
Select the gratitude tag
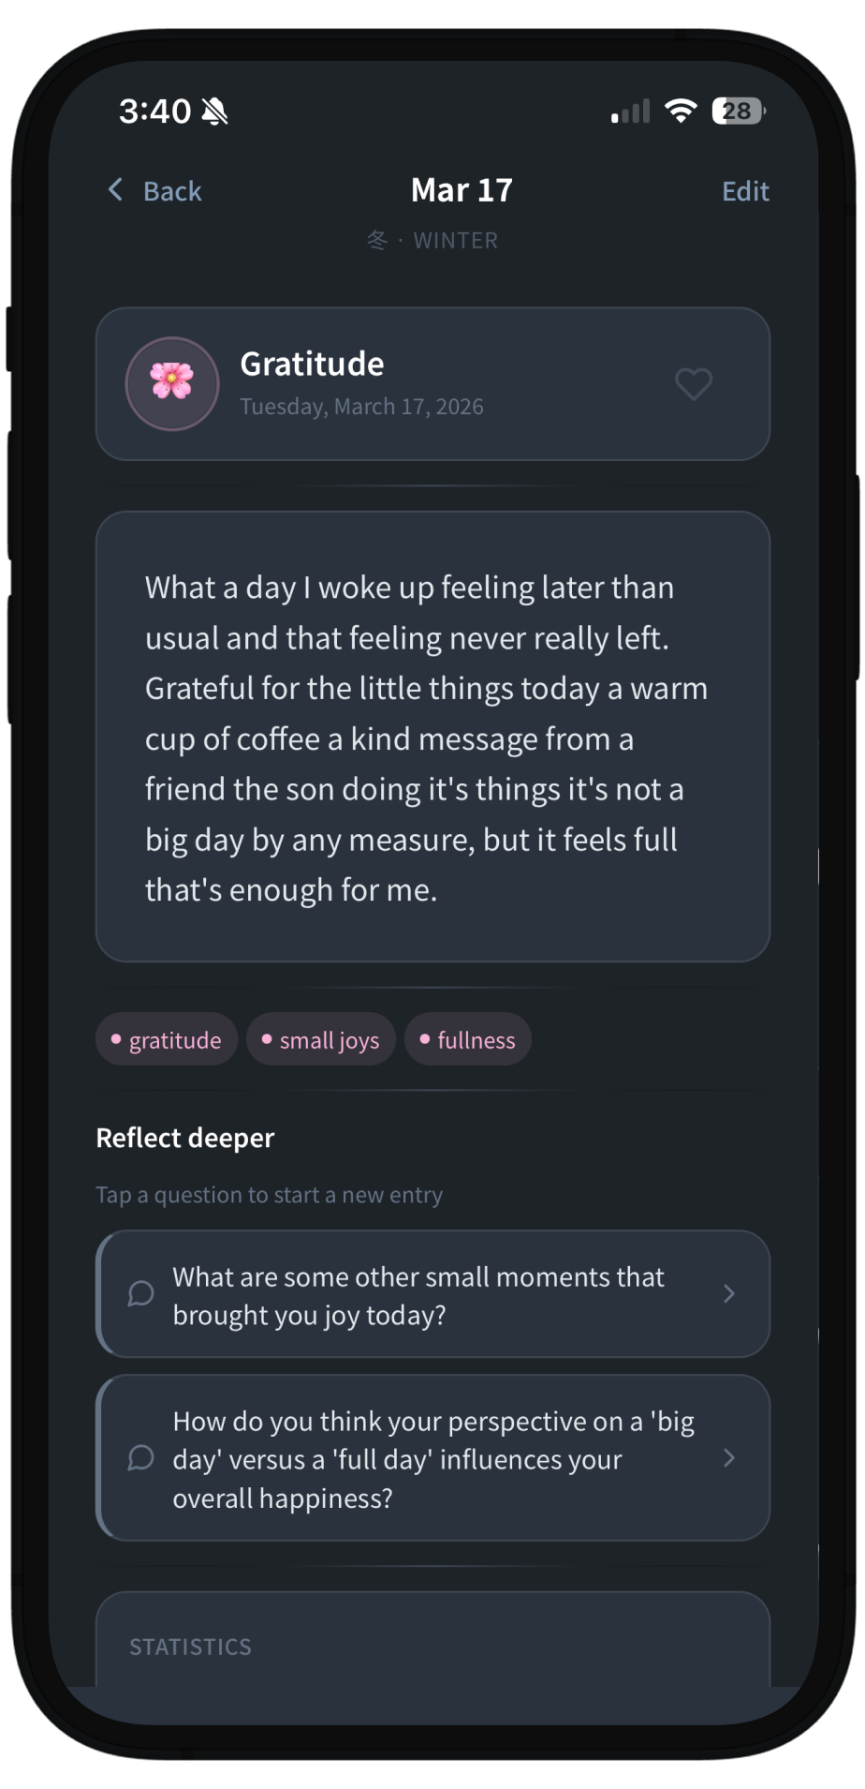167,1040
